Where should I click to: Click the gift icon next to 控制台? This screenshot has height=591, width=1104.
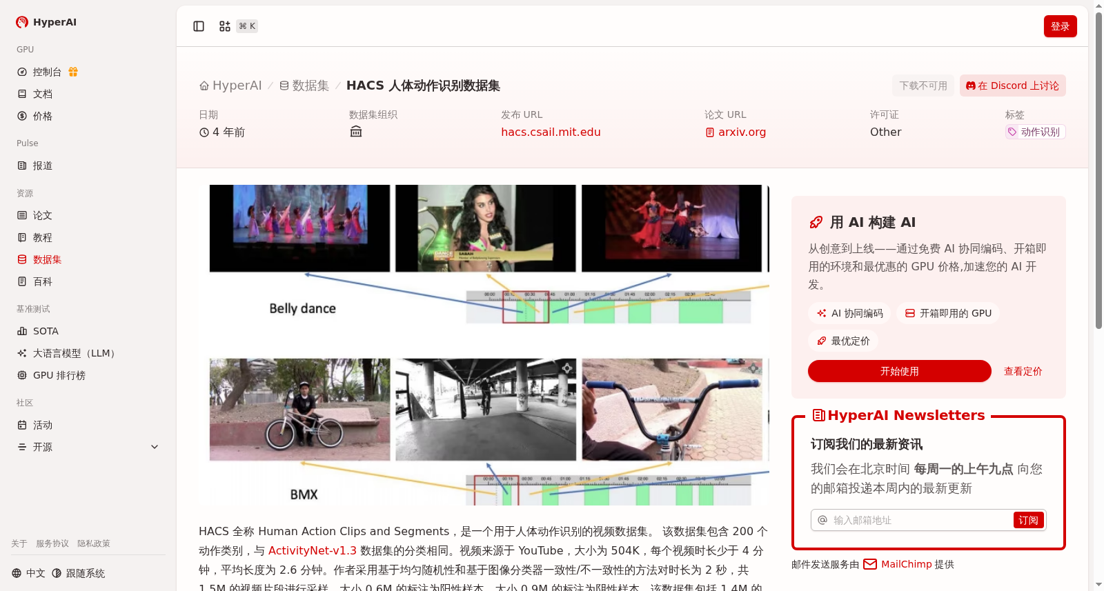coord(73,72)
